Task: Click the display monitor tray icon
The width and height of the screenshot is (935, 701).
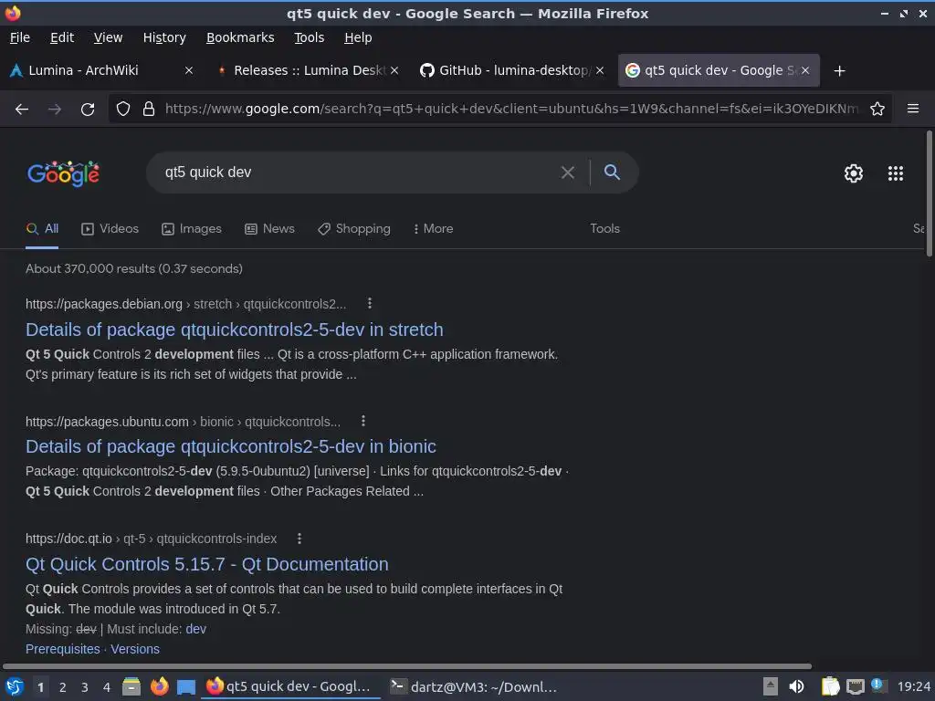Action: click(855, 686)
